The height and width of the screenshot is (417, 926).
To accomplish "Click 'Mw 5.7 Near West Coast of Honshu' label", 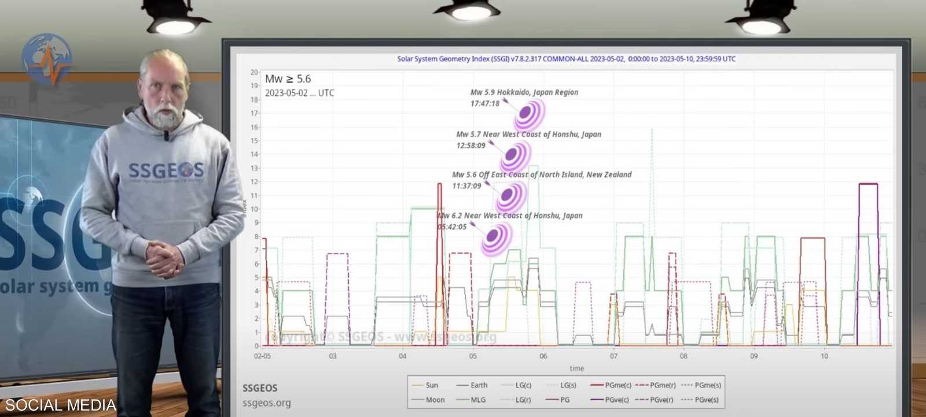I will click(x=529, y=134).
